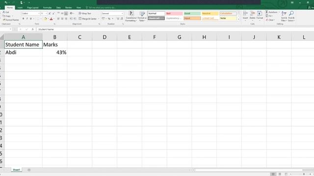The width and height of the screenshot is (314, 176).
Task: Expand the Merge & Center dropdown arrow
Action: point(98,19)
